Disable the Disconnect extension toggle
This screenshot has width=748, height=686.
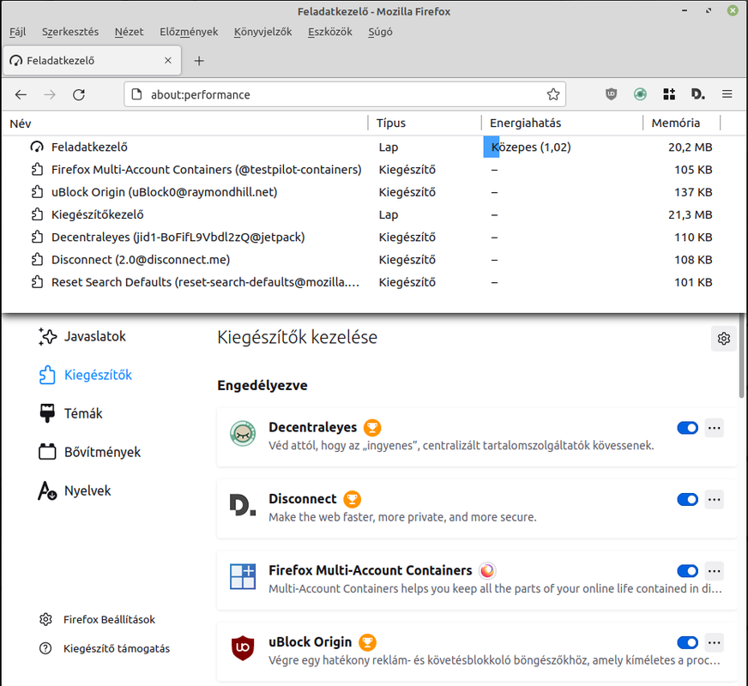pyautogui.click(x=687, y=499)
